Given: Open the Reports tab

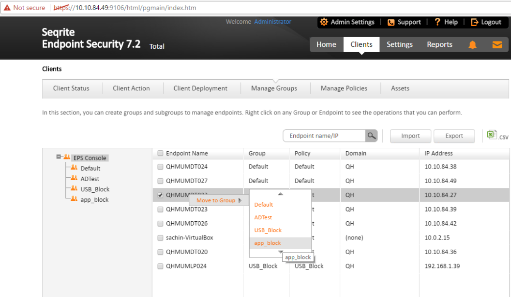Looking at the screenshot, I should (440, 44).
